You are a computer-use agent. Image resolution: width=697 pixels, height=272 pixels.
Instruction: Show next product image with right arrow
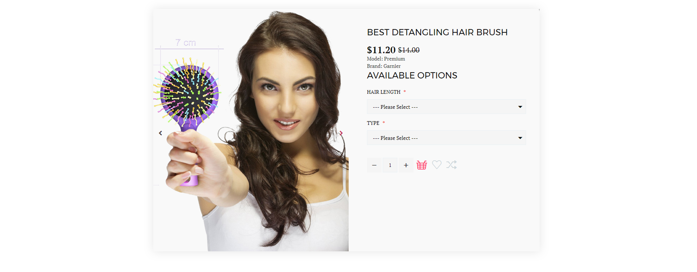[341, 133]
